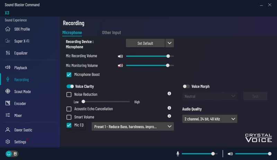Show Acoustic Echo Cancellation info icon
The height and width of the screenshot is (160, 277).
coord(169,108)
